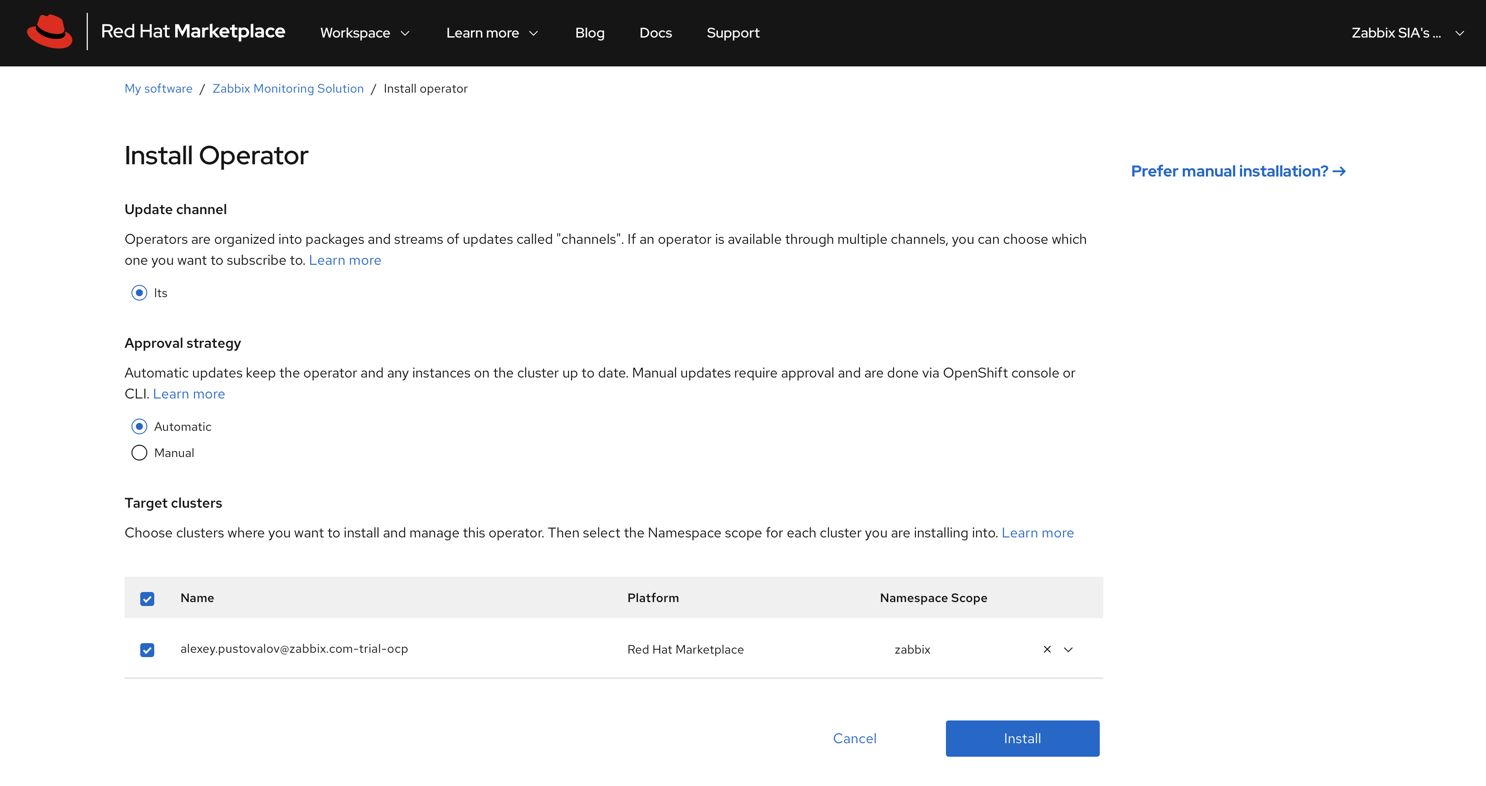Open the Zabbix SIA's account menu
The height and width of the screenshot is (786, 1486).
(1407, 33)
